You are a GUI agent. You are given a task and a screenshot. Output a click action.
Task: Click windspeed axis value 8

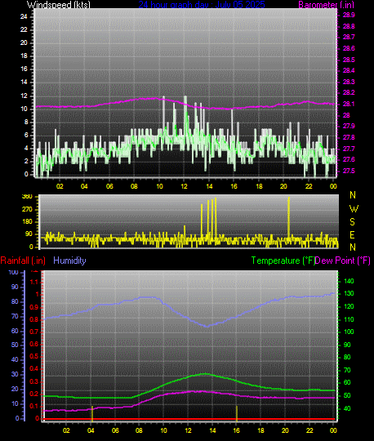click(26, 122)
